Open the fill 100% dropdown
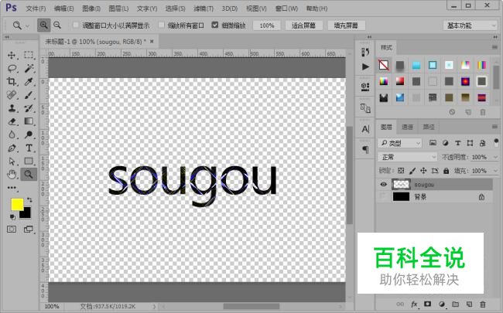The height and width of the screenshot is (313, 503). (495, 171)
